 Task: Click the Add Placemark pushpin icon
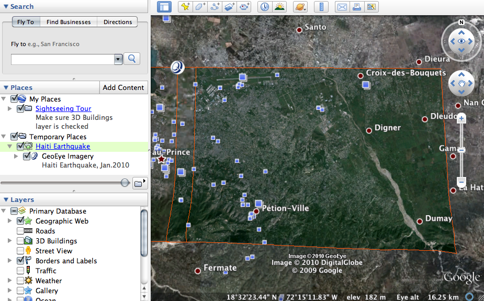tap(185, 7)
